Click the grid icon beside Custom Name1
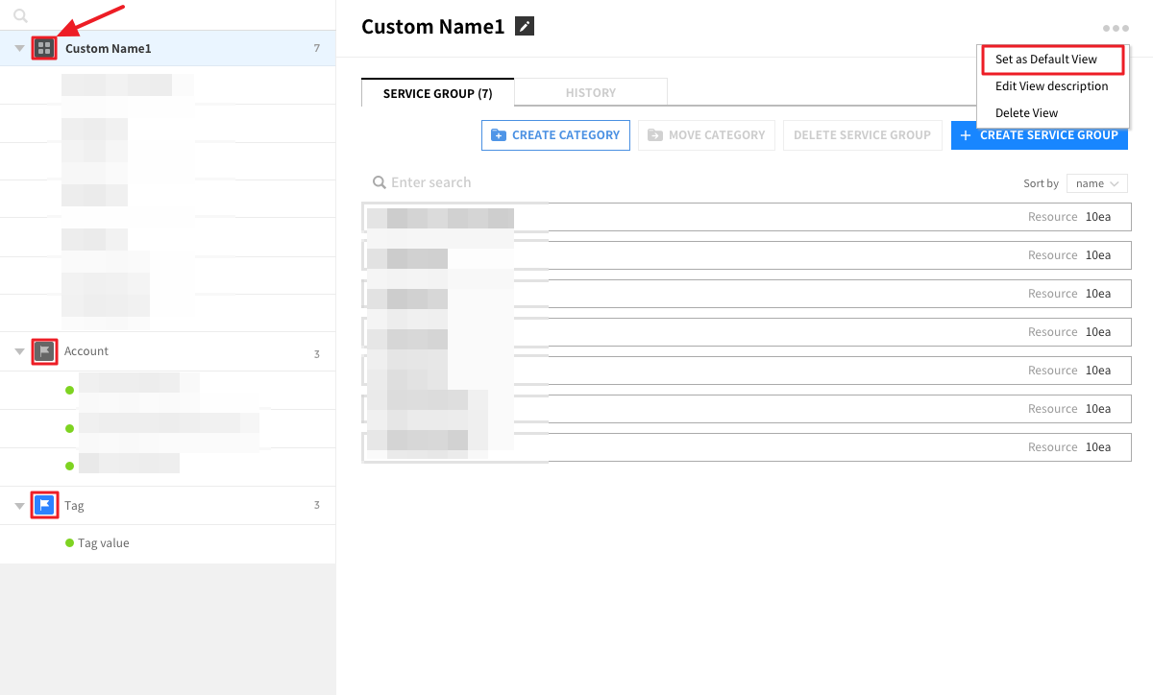The width and height of the screenshot is (1153, 695). pyautogui.click(x=44, y=48)
